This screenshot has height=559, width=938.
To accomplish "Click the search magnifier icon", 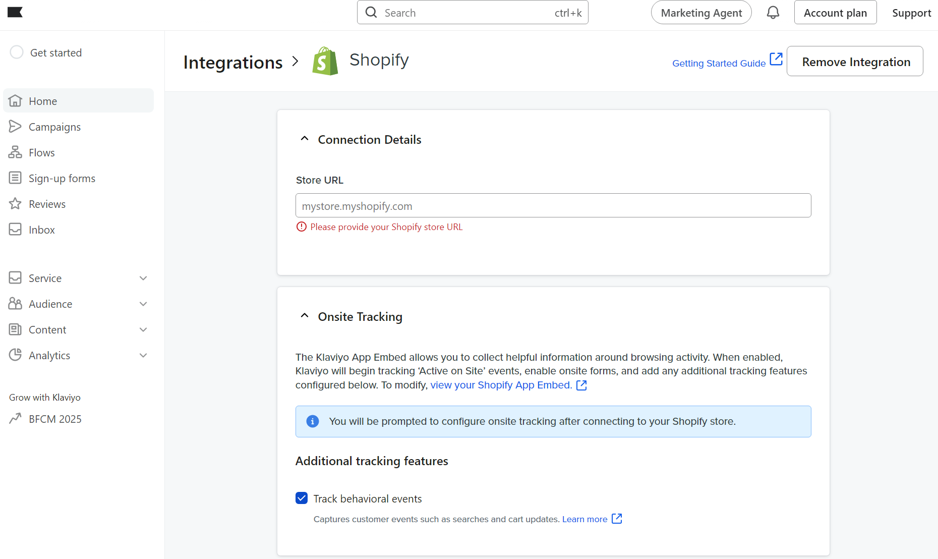I will [371, 12].
